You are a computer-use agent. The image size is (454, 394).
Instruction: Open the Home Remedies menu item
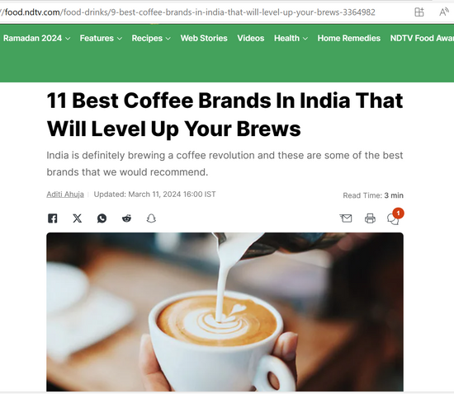point(349,38)
